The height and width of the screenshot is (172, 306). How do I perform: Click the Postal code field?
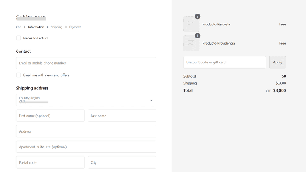point(50,162)
